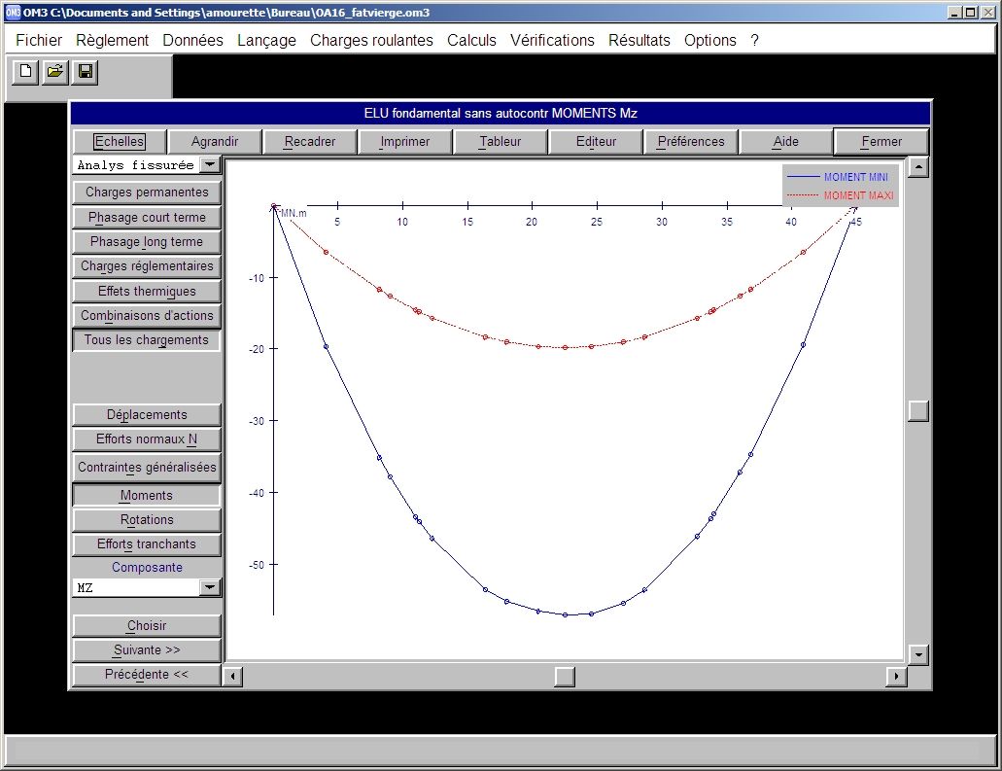Viewport: 1002px width, 771px height.
Task: Select Phasage long terme
Action: (147, 242)
